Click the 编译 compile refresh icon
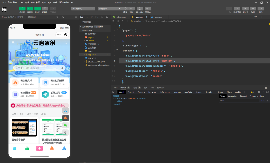 125,9
